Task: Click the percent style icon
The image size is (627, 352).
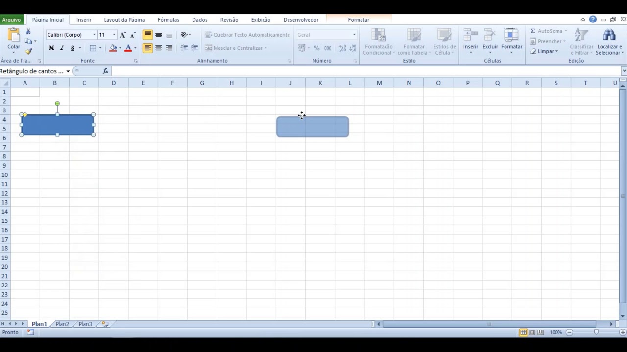Action: click(317, 48)
